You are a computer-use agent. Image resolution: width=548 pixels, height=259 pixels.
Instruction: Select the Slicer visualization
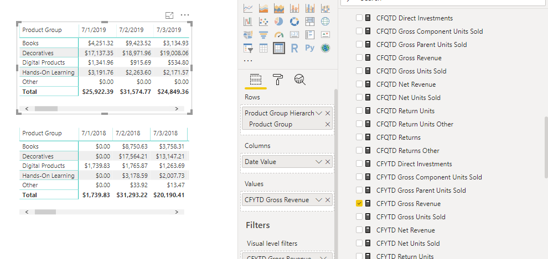[x=248, y=48]
